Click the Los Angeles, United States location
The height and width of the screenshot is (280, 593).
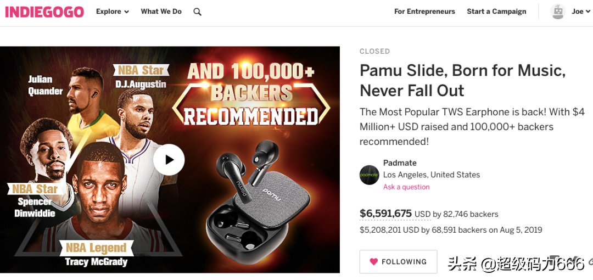(432, 175)
